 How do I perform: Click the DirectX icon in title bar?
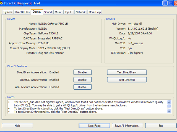tap(2, 3)
